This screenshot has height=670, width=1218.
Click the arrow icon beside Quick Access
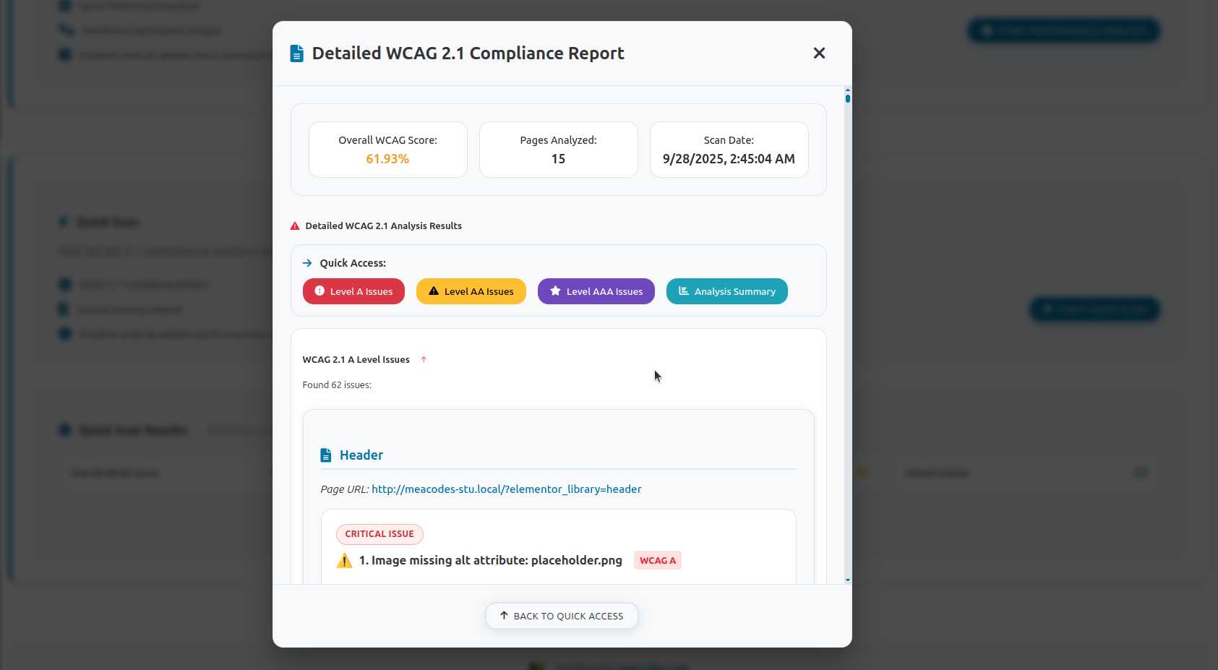point(307,263)
